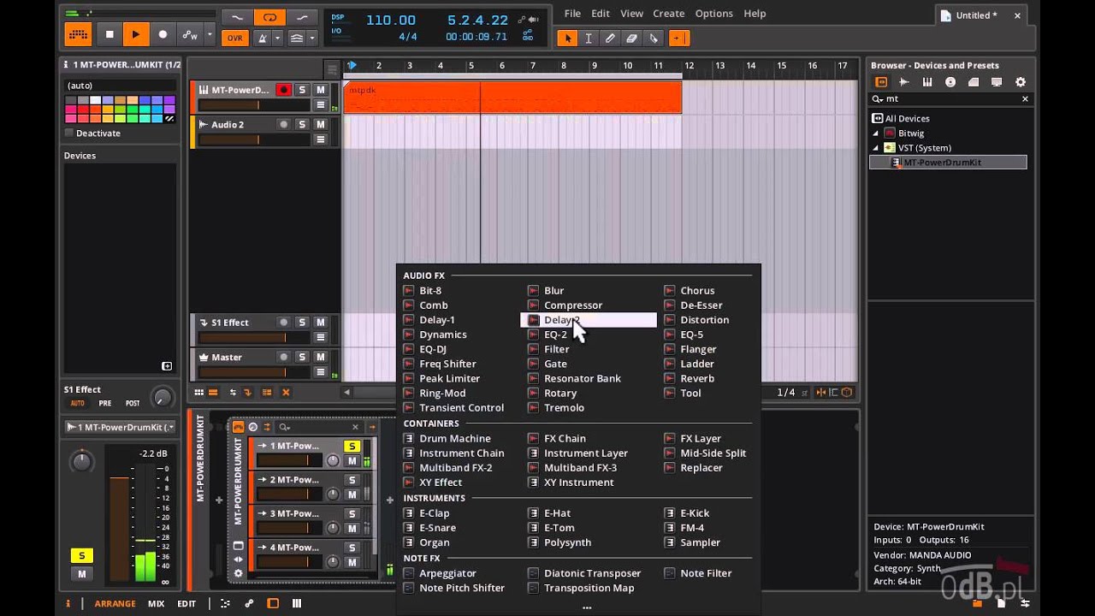1095x616 pixels.
Task: Mute the Audio 2 track
Action: [321, 124]
